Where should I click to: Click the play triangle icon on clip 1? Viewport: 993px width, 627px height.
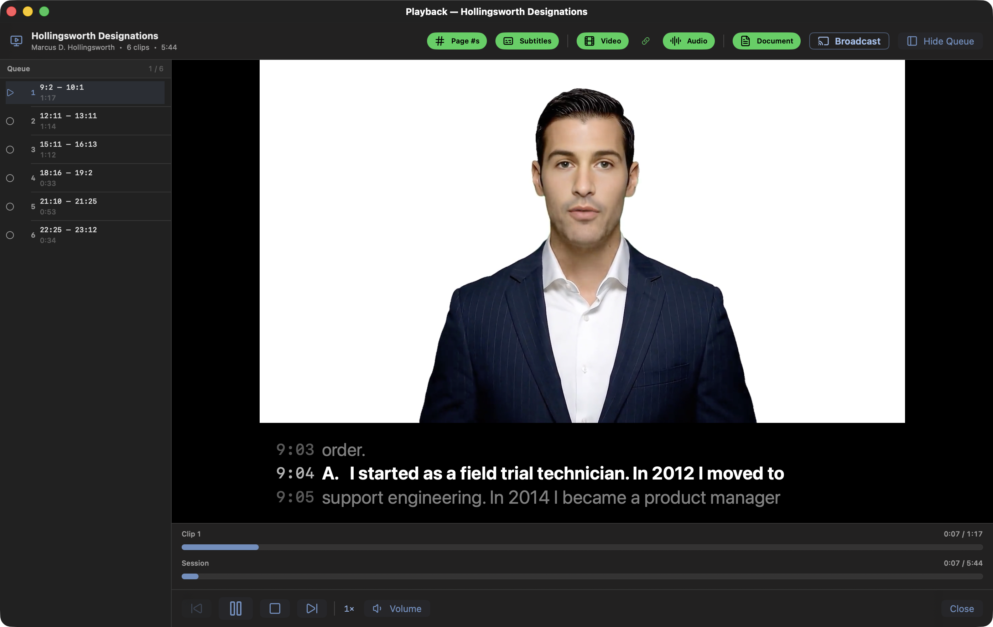tap(10, 92)
